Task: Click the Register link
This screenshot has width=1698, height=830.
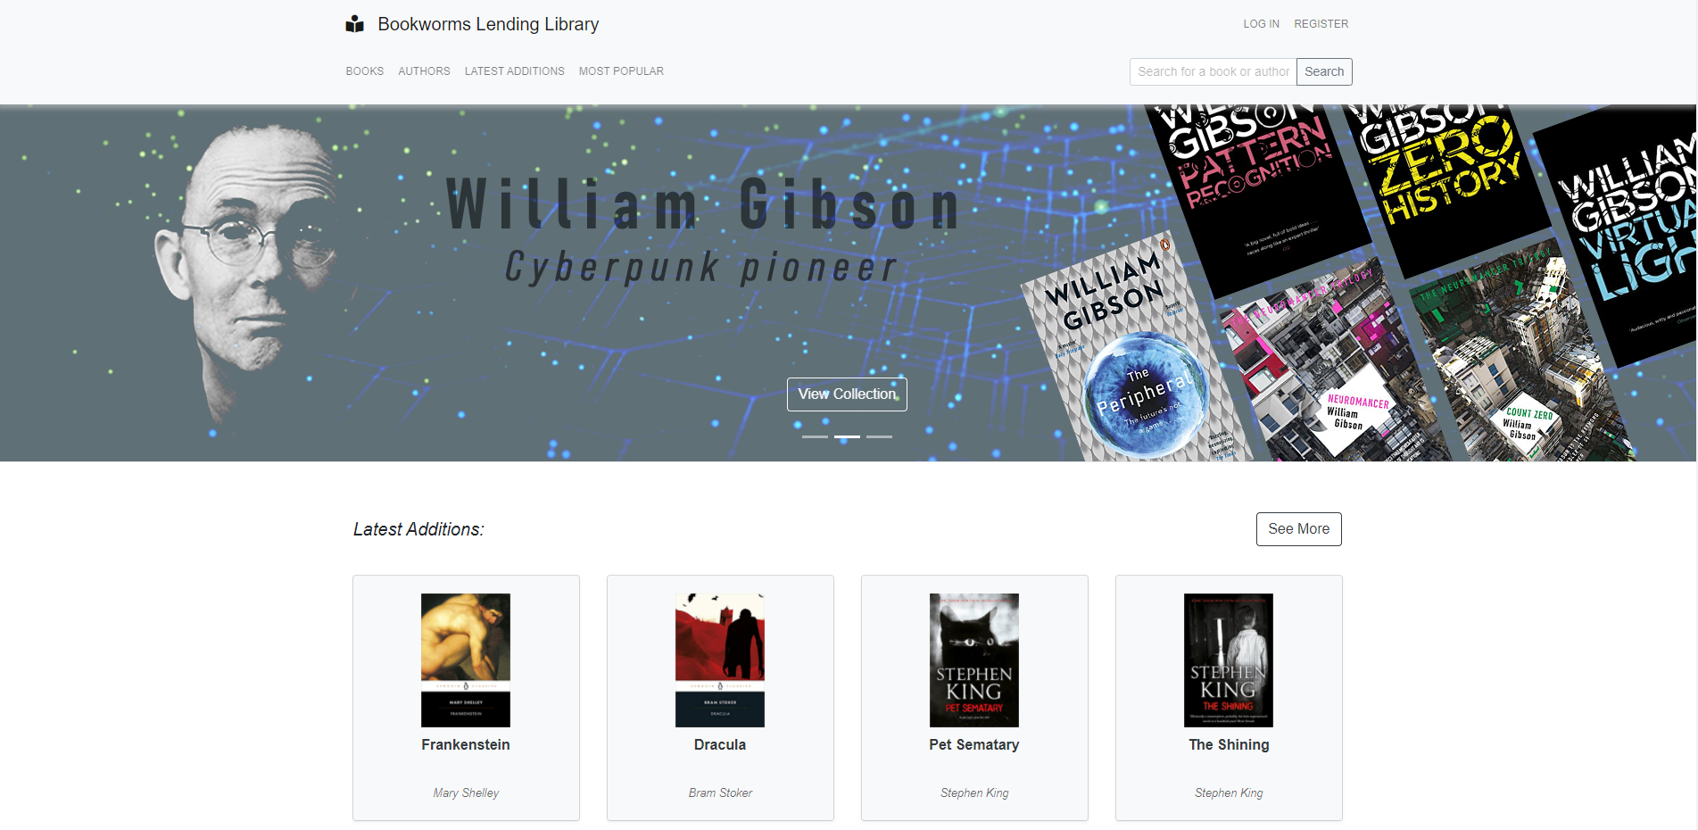Action: pyautogui.click(x=1321, y=24)
